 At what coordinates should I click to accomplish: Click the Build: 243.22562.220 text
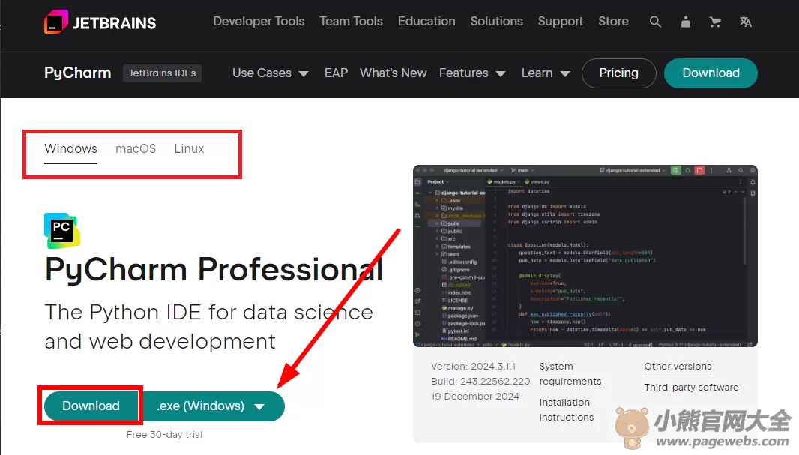pos(480,381)
